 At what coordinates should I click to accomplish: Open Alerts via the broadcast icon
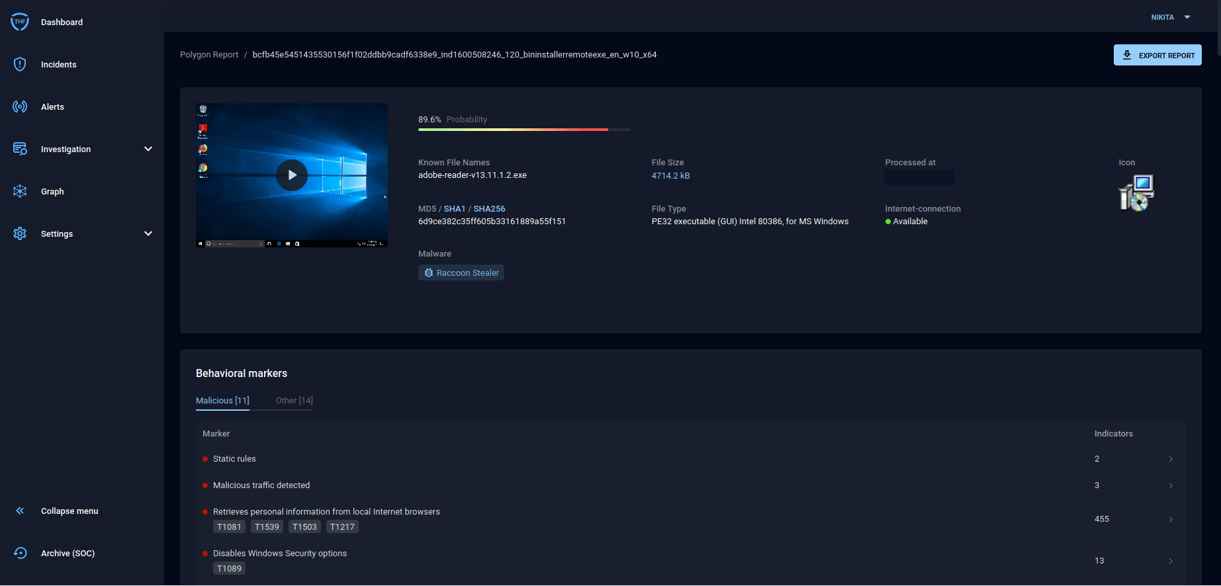point(20,106)
